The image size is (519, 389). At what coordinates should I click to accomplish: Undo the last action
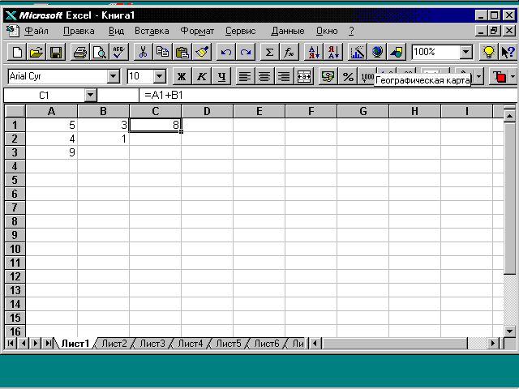[226, 52]
